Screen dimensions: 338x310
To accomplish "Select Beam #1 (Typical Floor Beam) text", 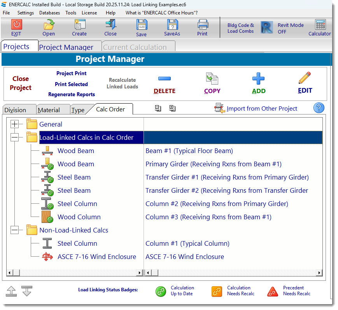I will click(189, 151).
